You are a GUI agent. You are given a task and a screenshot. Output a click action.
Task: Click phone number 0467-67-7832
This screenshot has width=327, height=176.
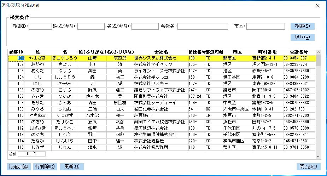tap(299, 90)
